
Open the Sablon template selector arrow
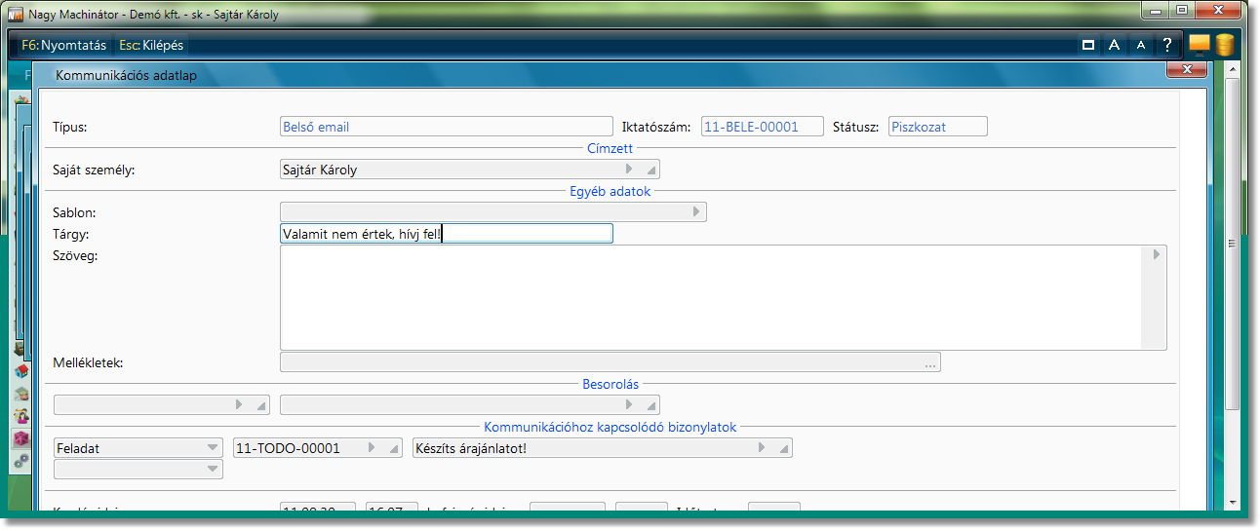696,211
